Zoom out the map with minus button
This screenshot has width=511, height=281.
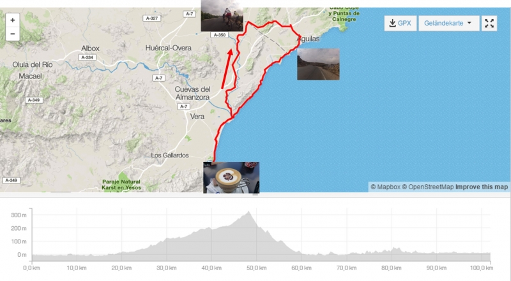12,34
